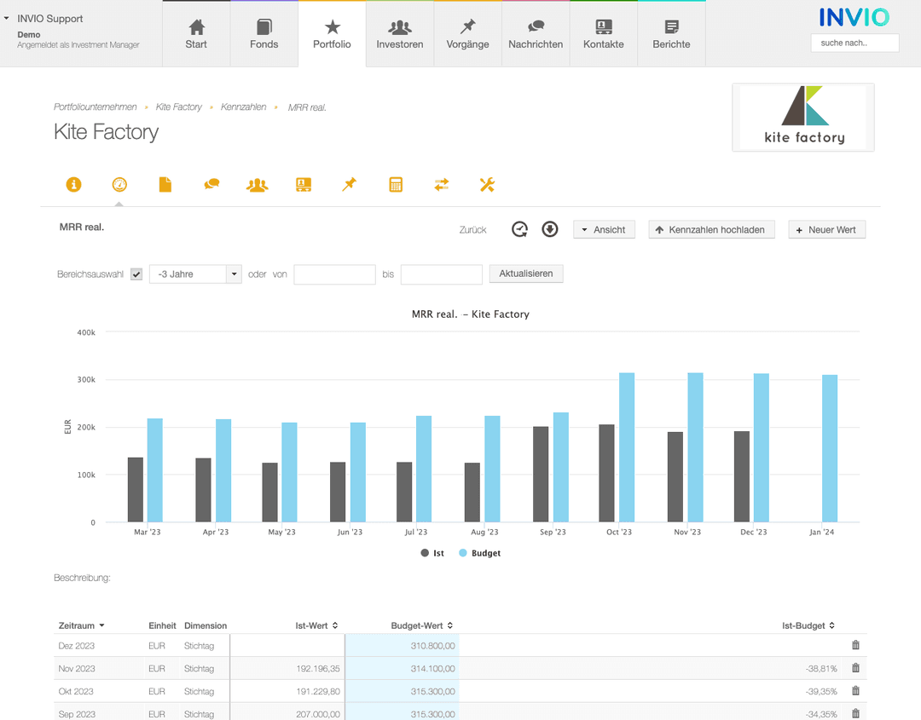This screenshot has width=921, height=720.
Task: Expand the Ansicht dropdown menu
Action: tap(604, 230)
